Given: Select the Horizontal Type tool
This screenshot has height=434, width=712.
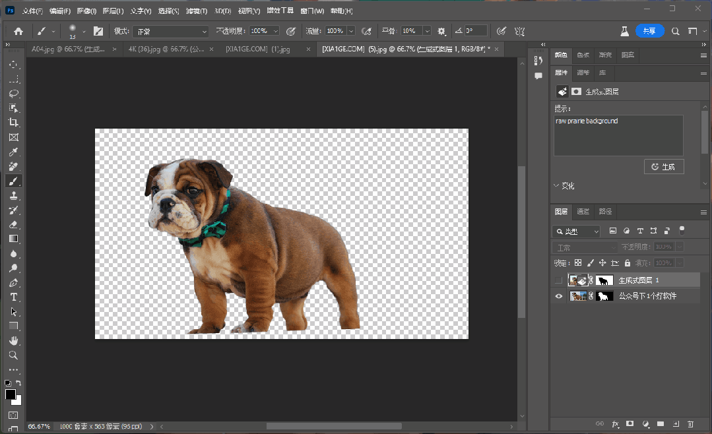Looking at the screenshot, I should [13, 297].
